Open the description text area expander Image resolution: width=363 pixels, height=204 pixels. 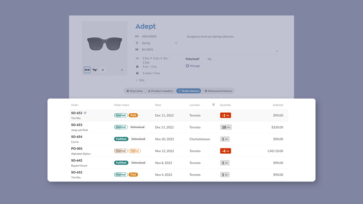[276, 51]
